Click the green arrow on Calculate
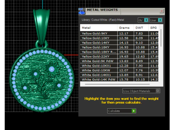This screenshot has height=130, width=174. tap(134, 111)
